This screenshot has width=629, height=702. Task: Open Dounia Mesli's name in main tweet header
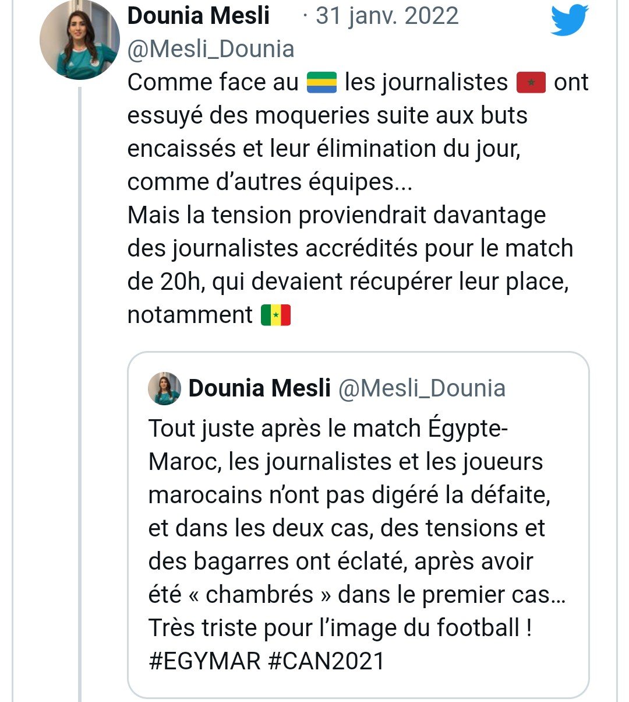pos(198,16)
